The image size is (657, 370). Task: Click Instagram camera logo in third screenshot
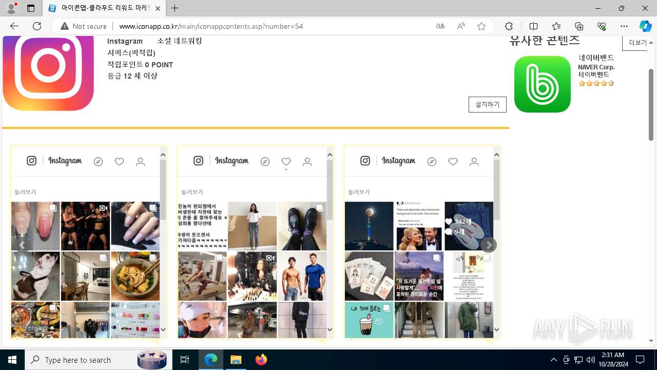pyautogui.click(x=365, y=161)
